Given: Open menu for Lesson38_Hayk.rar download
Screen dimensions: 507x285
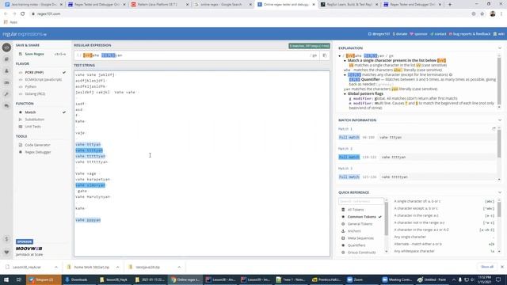Looking at the screenshot, I should 56,268.
